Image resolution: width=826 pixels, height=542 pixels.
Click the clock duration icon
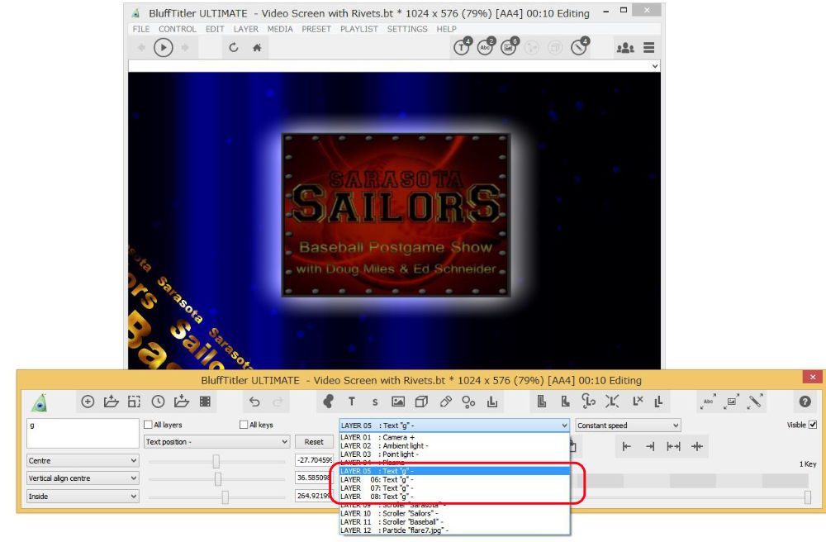point(158,402)
